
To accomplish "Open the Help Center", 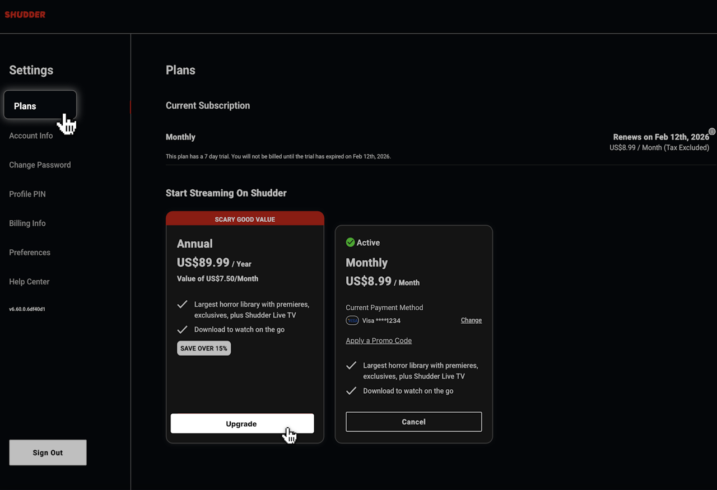I will [29, 281].
